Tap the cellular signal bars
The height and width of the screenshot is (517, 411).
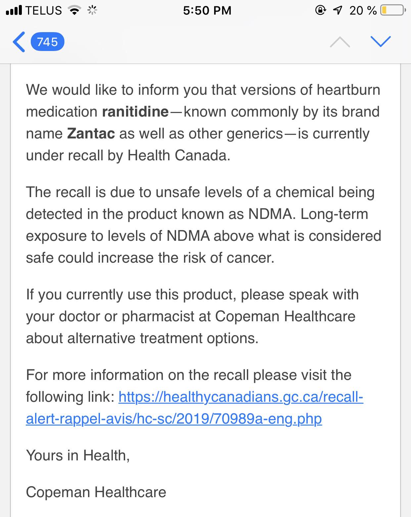point(14,10)
